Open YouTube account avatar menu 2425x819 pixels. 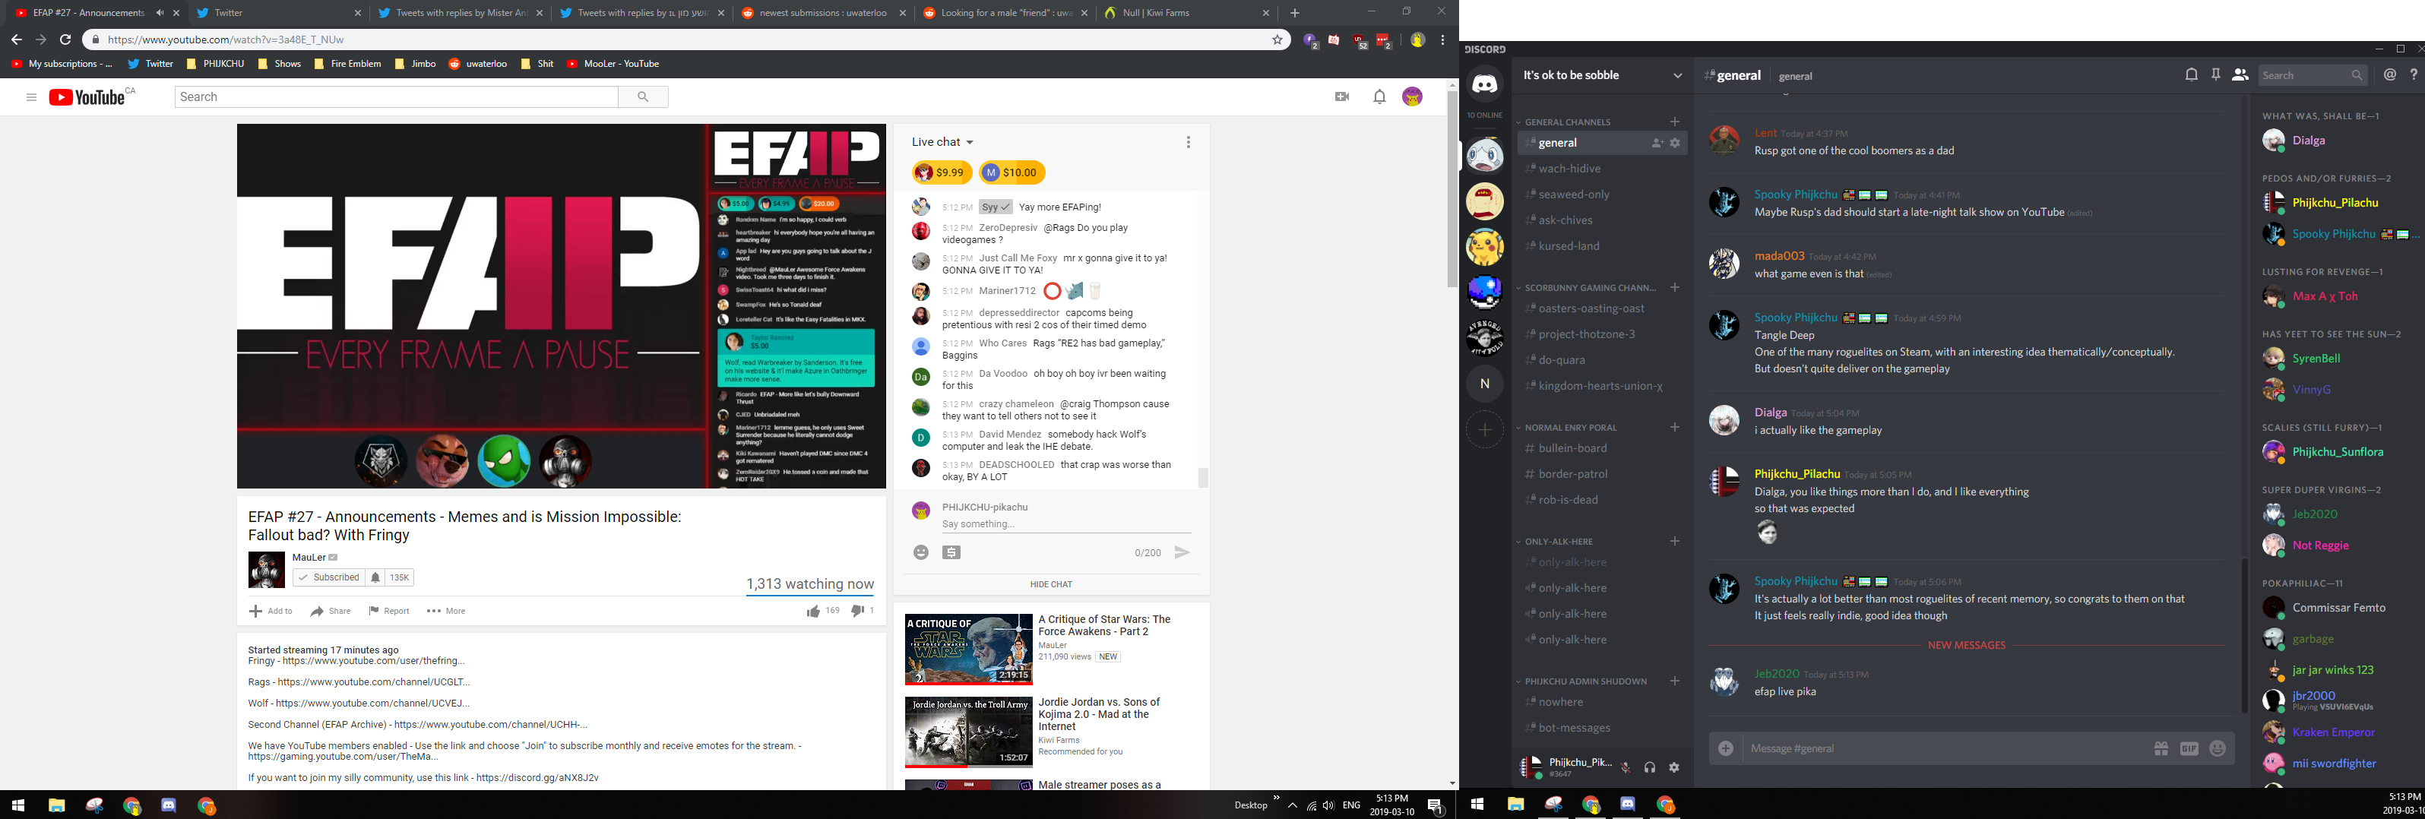(1412, 97)
